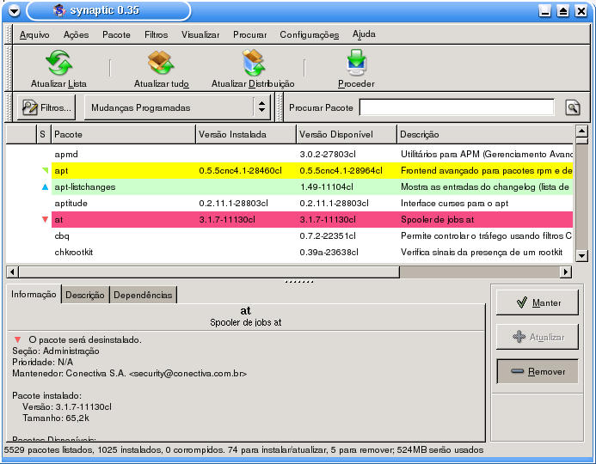Select the aptitude package row
596x464 pixels.
pyautogui.click(x=289, y=203)
